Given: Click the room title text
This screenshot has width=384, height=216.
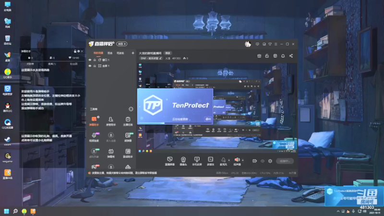Looking at the screenshot, I should [x=150, y=53].
